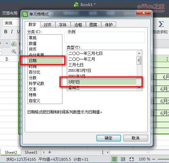169x163 pixels.
Task: Select 分数 category
Action: click(x=45, y=78)
